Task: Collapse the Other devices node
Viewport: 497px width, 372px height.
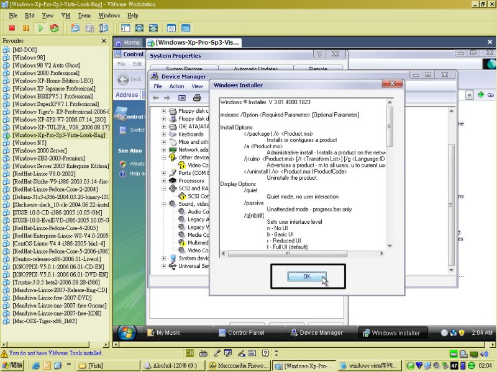Action: [x=163, y=157]
